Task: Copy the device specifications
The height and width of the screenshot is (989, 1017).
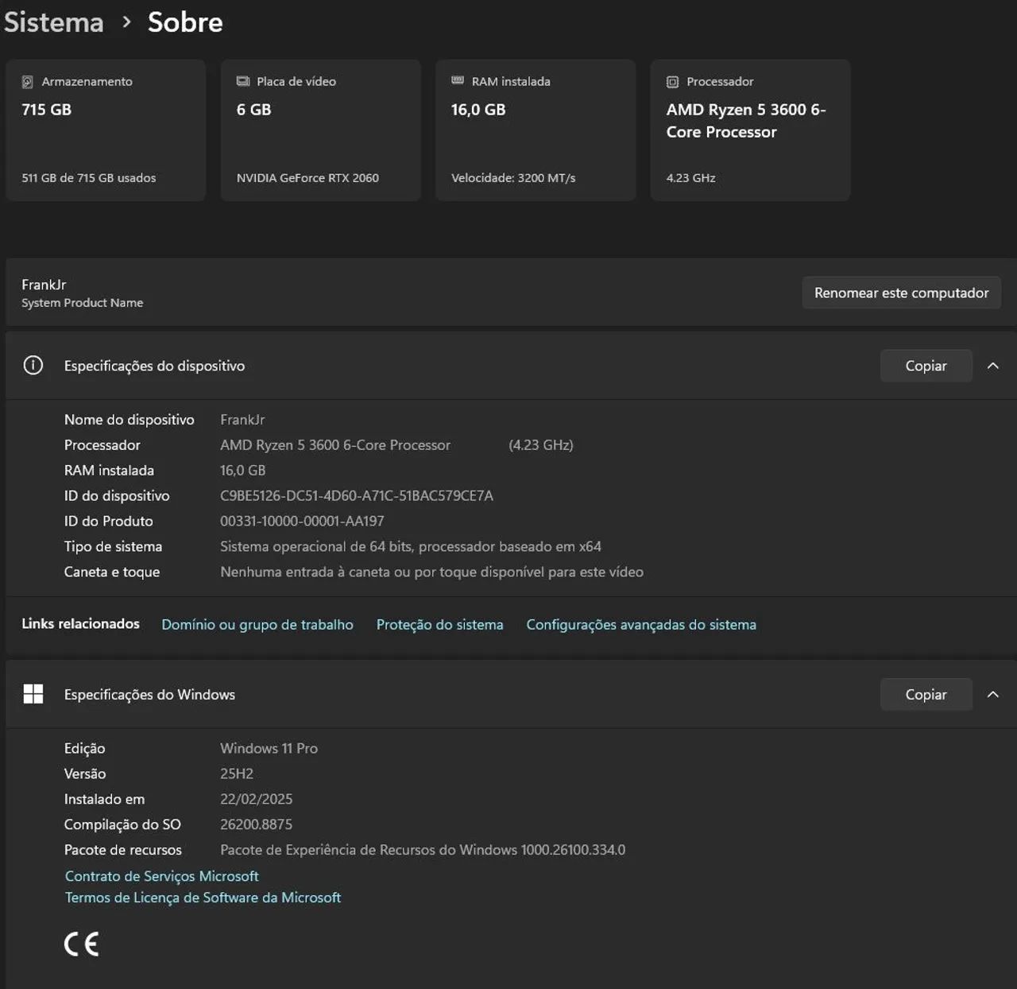Action: (x=926, y=366)
